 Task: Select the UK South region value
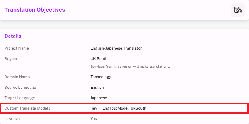tap(99, 59)
